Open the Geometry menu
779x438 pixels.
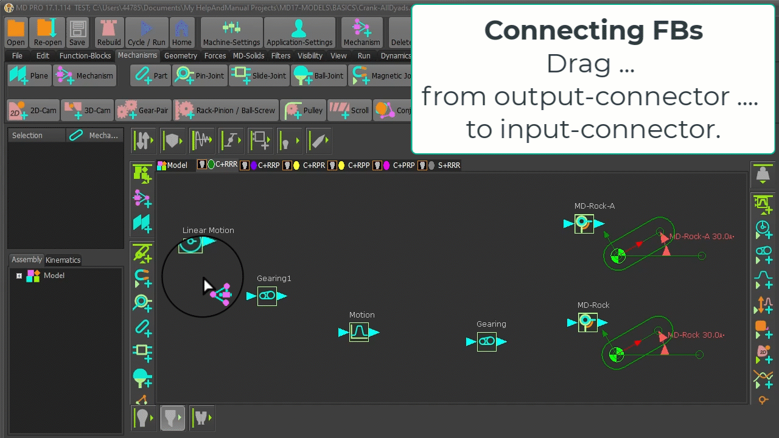(181, 55)
